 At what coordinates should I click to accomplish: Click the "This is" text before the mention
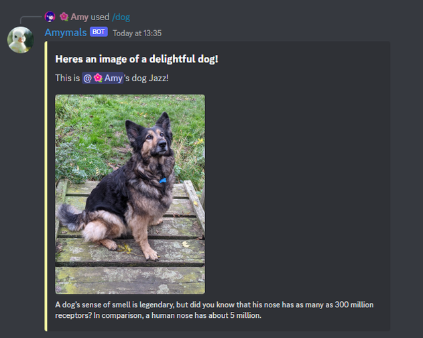tap(68, 78)
